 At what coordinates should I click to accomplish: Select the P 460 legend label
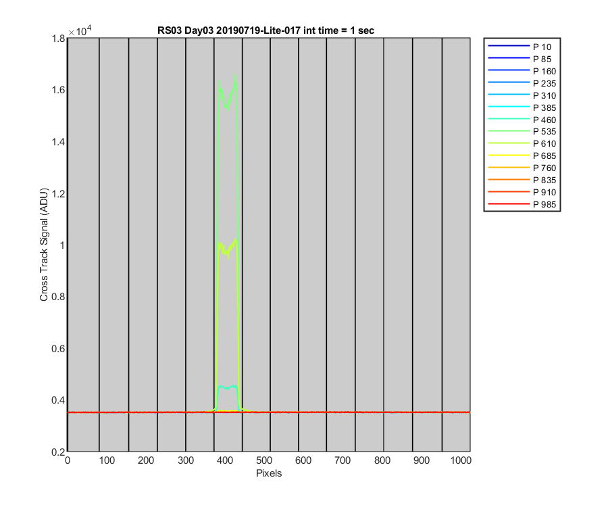click(x=544, y=120)
